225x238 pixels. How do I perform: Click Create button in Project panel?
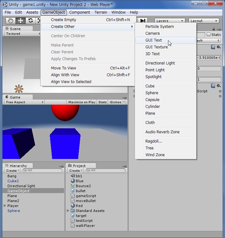pyautogui.click(x=76, y=170)
